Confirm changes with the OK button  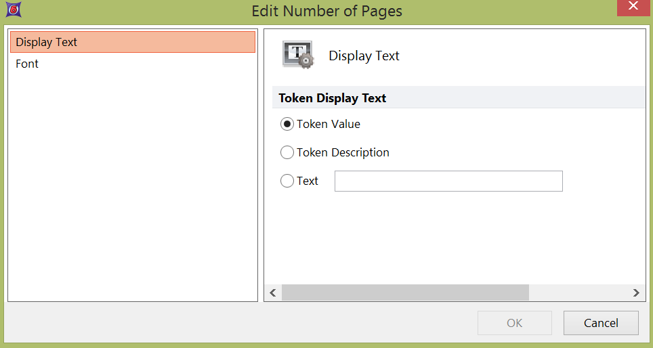coord(514,323)
